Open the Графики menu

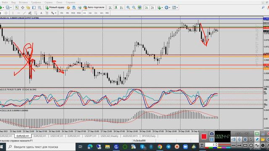[x=36, y=3]
